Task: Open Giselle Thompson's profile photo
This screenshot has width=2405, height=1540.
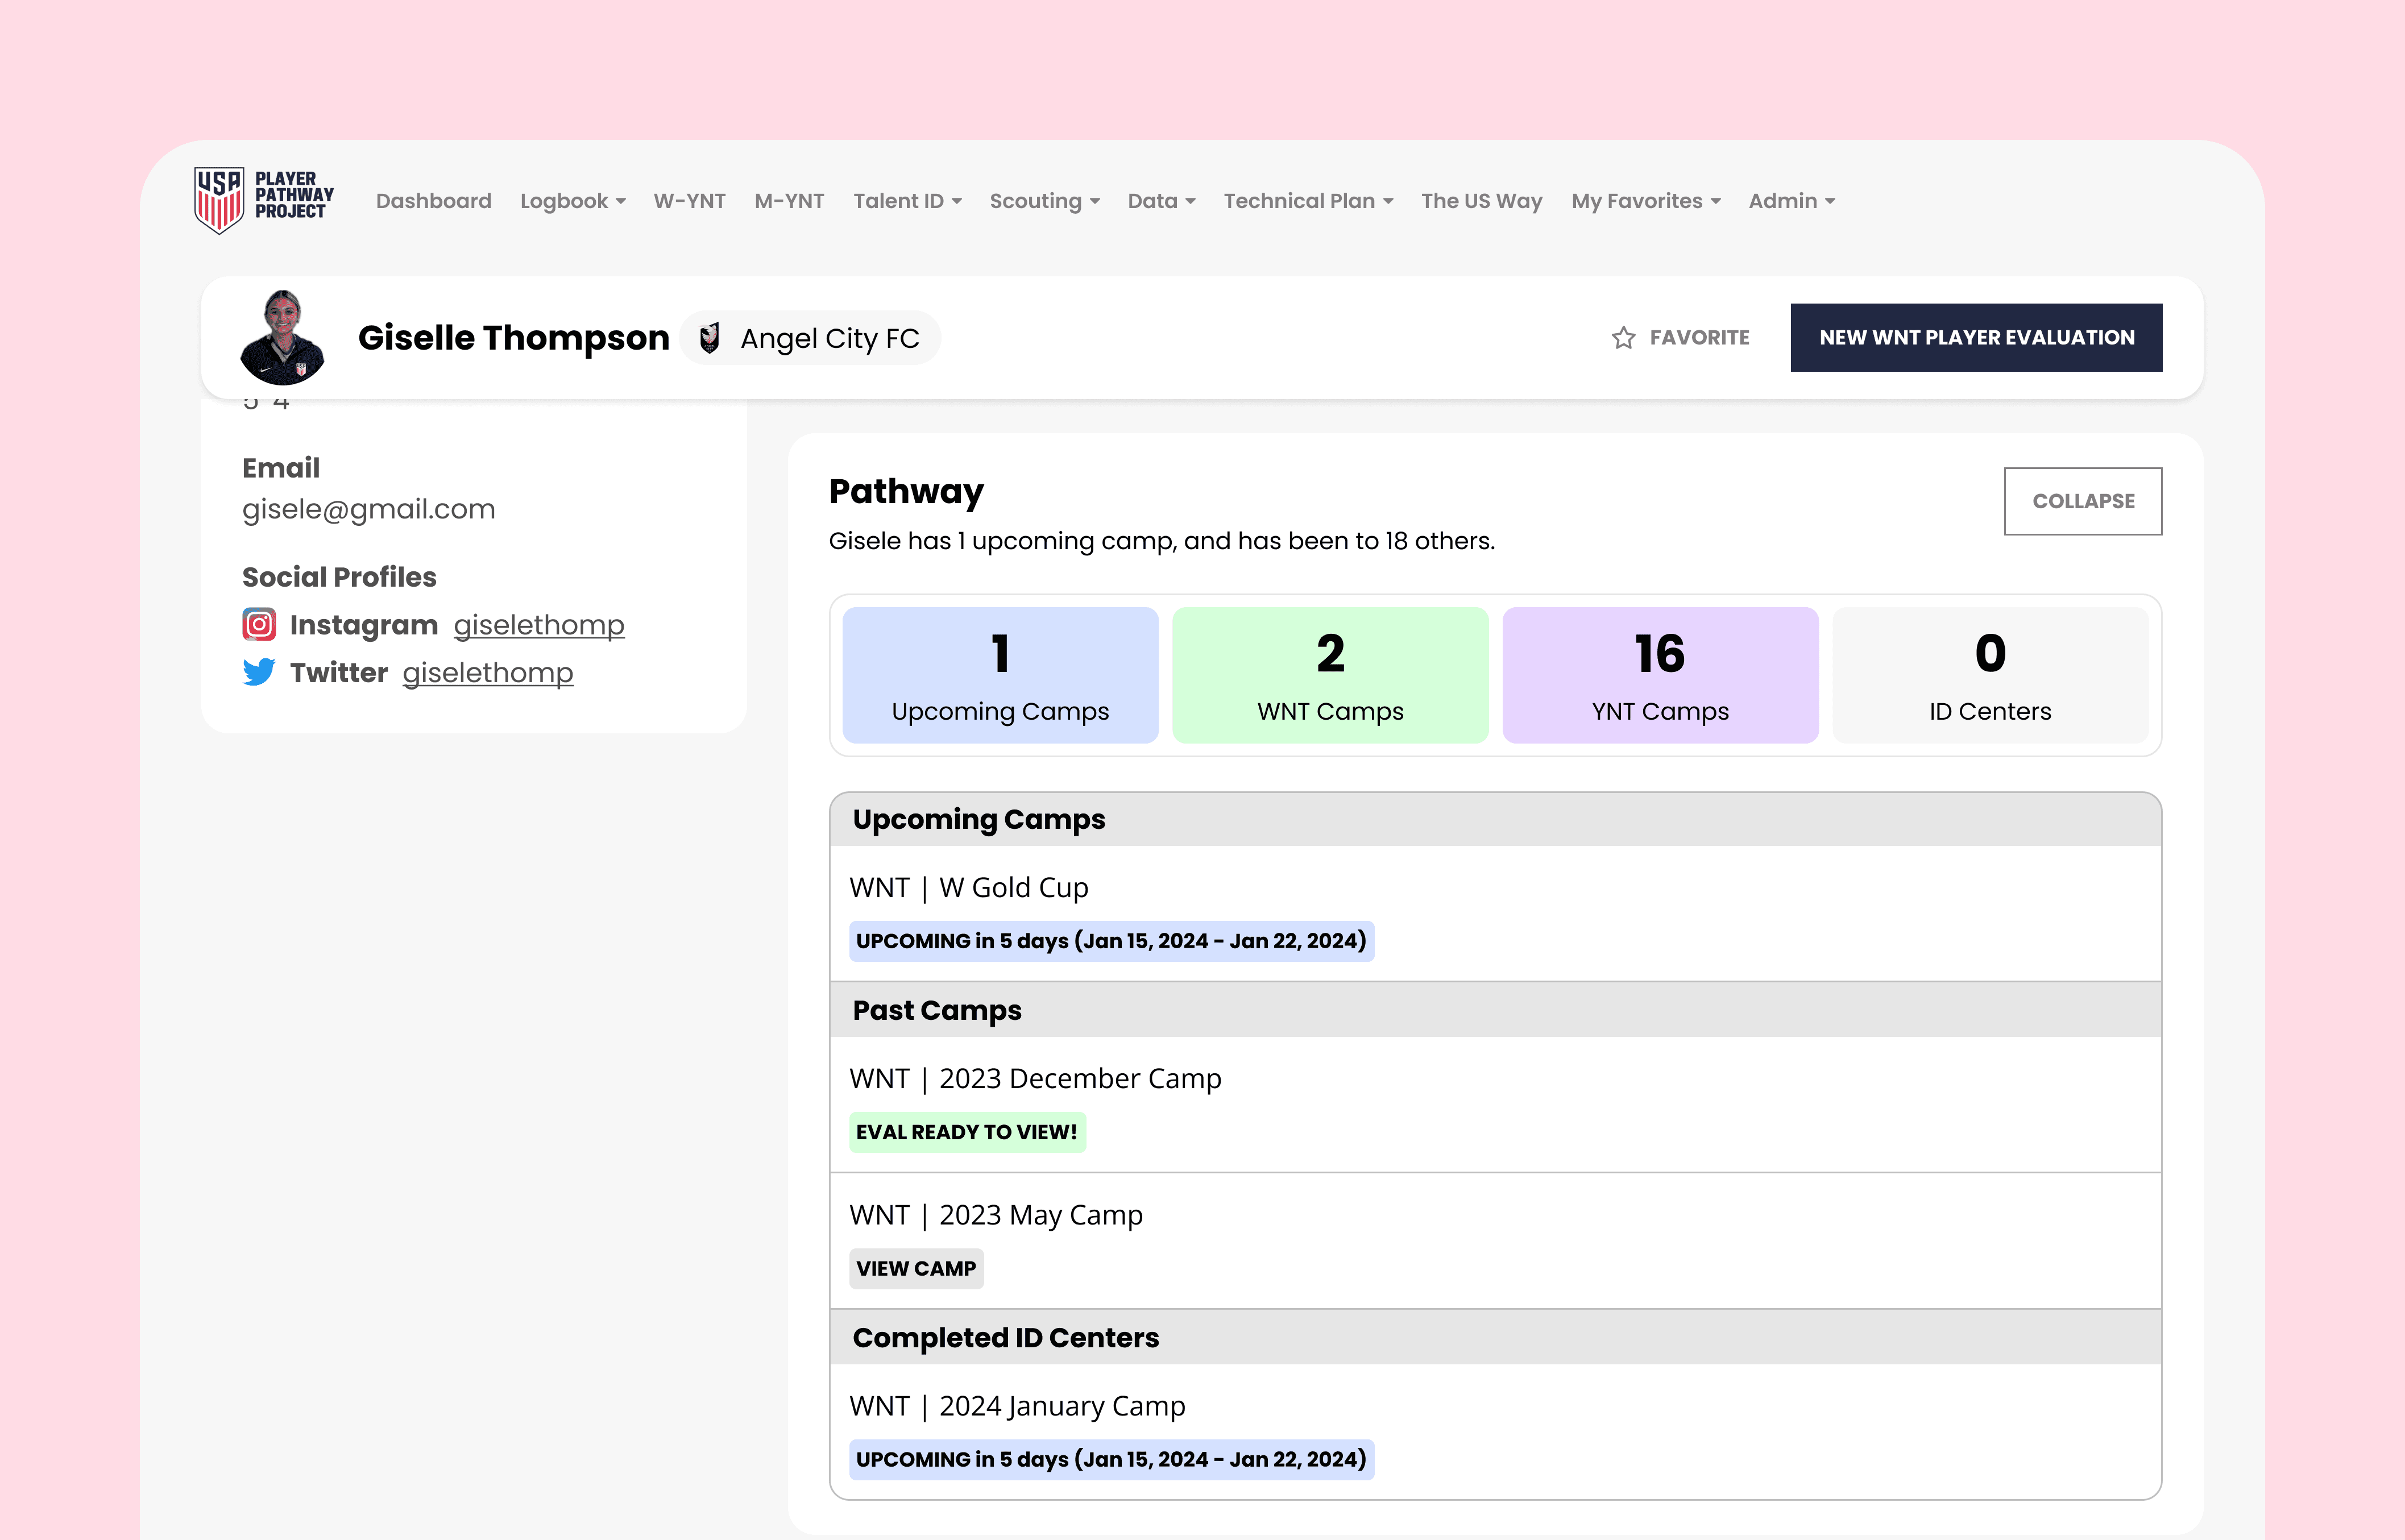Action: [x=283, y=338]
